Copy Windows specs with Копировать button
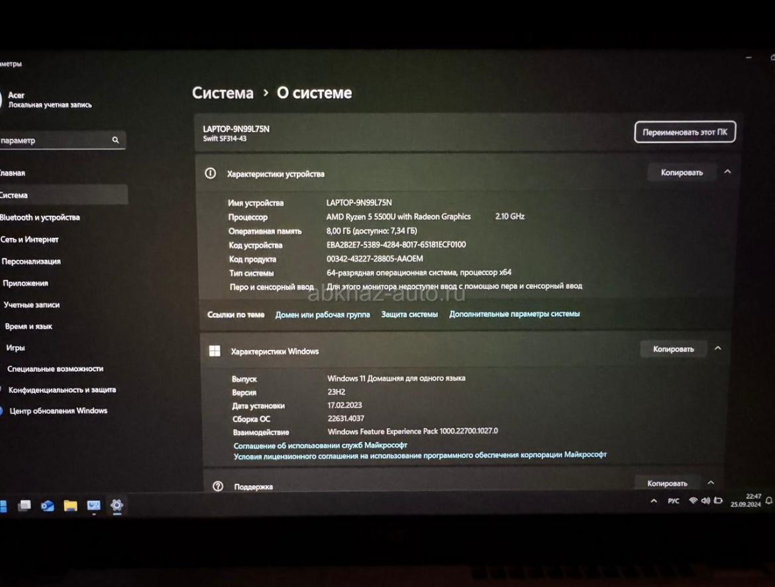 pos(673,348)
